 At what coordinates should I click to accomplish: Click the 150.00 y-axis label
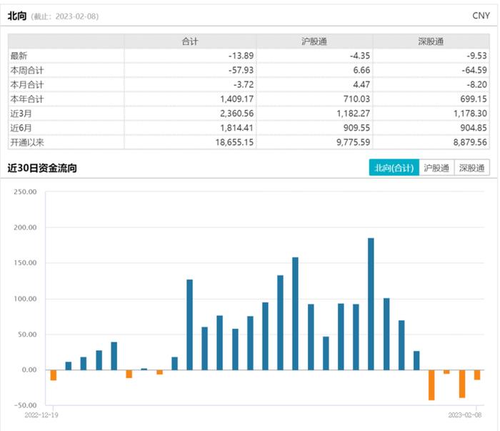25,263
